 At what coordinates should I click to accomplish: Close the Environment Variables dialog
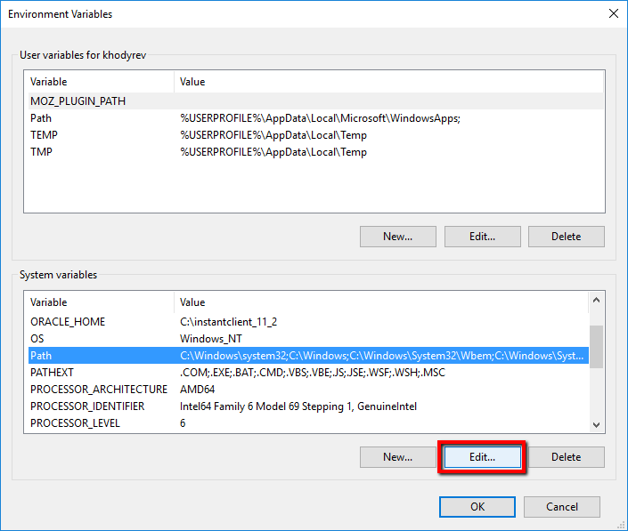coord(612,13)
